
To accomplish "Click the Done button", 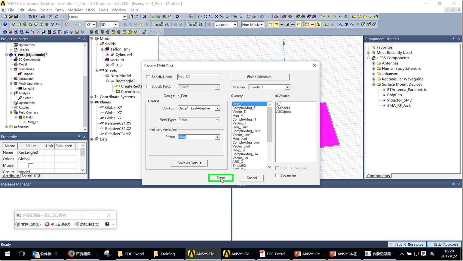I will click(x=221, y=178).
